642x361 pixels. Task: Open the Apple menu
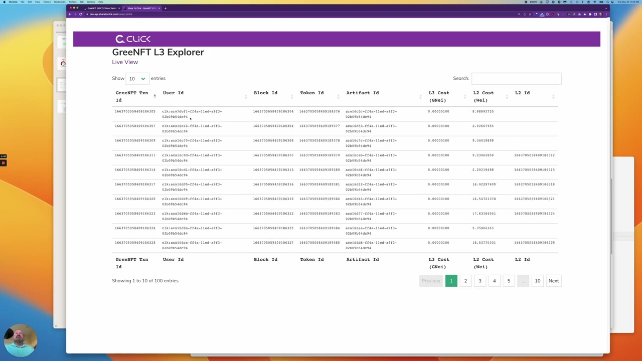pyautogui.click(x=4, y=2)
